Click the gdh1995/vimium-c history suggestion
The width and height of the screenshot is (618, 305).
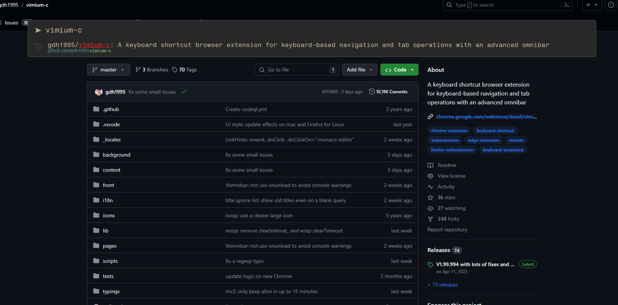312,47
